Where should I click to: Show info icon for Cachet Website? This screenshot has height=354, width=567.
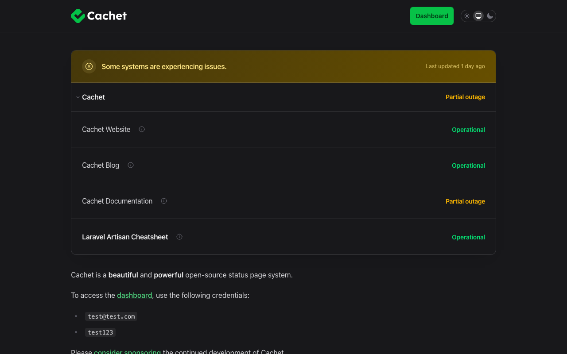(142, 129)
